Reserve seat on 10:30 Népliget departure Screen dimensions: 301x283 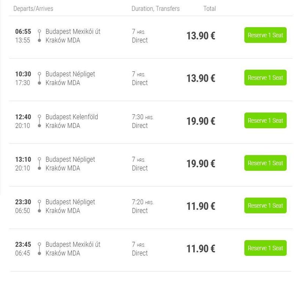coord(265,78)
